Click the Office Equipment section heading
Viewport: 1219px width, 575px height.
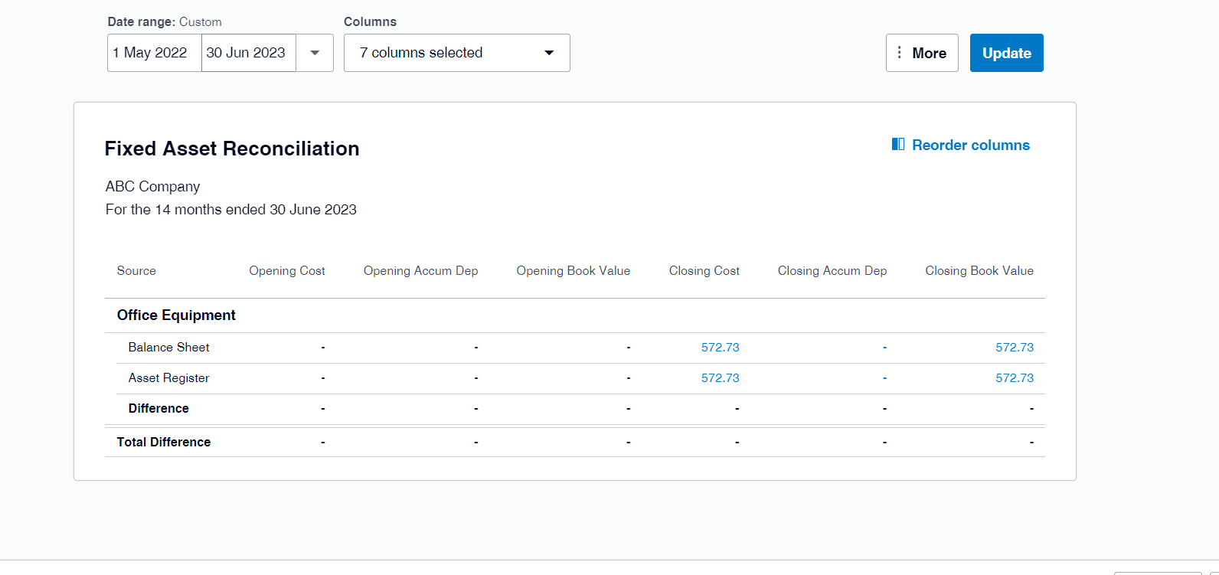tap(176, 315)
